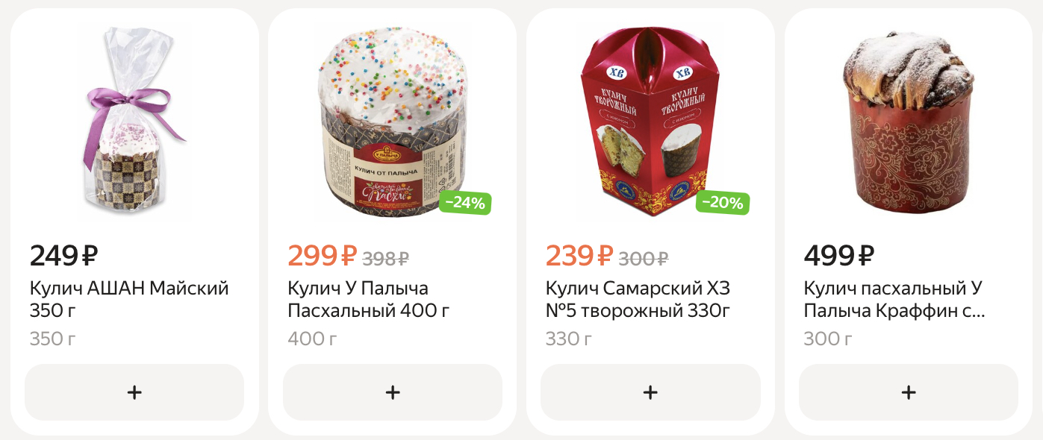Screen dimensions: 1043x440
Task: Click the crossed-out 398 ₽ old price
Action: click(386, 259)
